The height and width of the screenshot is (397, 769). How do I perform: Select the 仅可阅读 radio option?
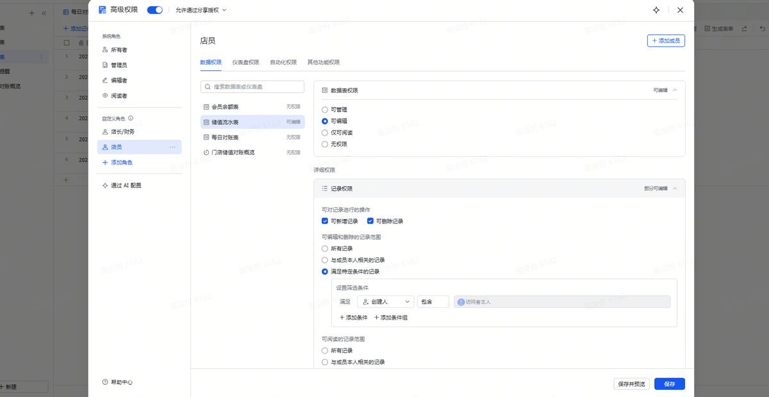click(325, 133)
